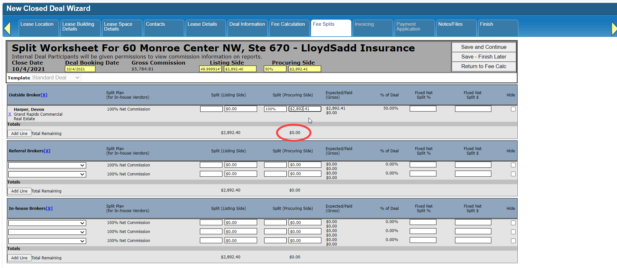Click Save and Continue button

point(484,47)
